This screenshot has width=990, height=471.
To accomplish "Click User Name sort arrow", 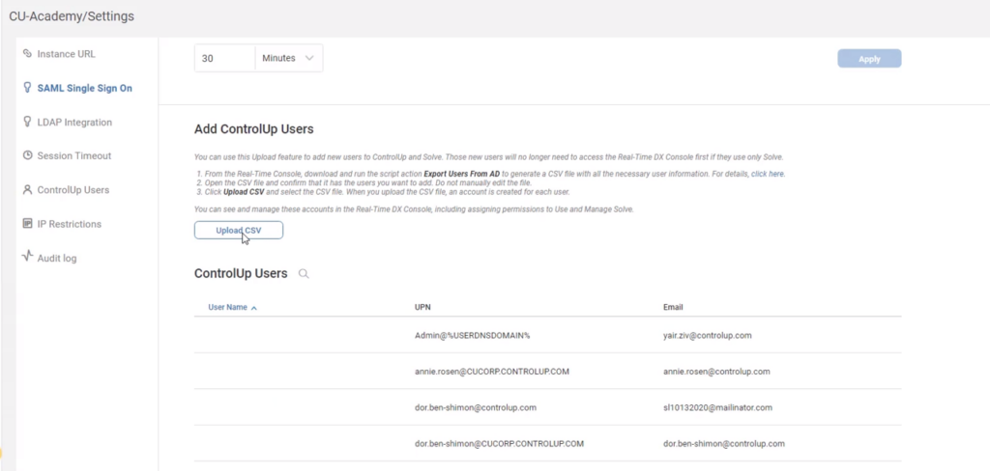I will 254,308.
